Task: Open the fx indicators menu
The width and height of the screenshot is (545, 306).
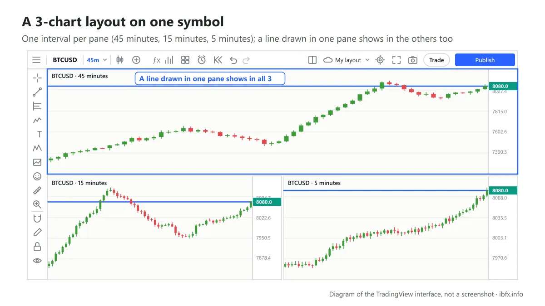Action: pyautogui.click(x=156, y=60)
